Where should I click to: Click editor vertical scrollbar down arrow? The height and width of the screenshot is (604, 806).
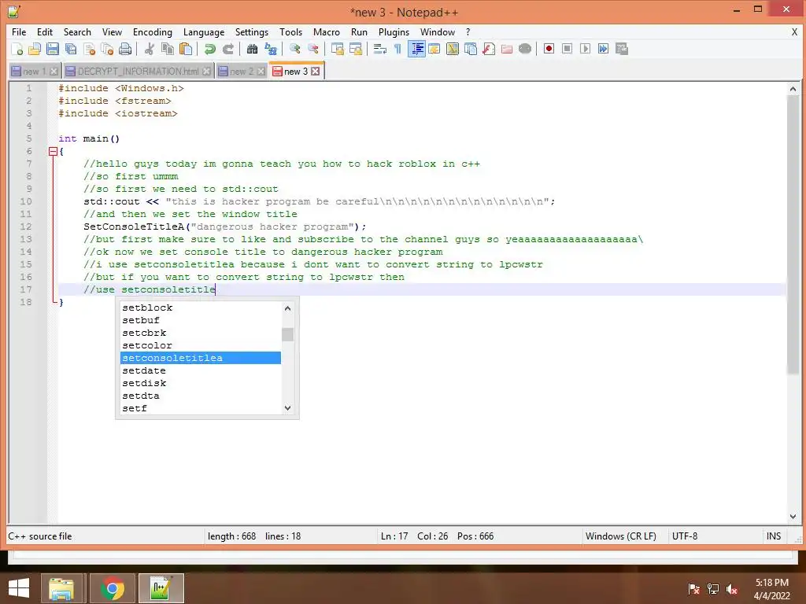pyautogui.click(x=793, y=517)
